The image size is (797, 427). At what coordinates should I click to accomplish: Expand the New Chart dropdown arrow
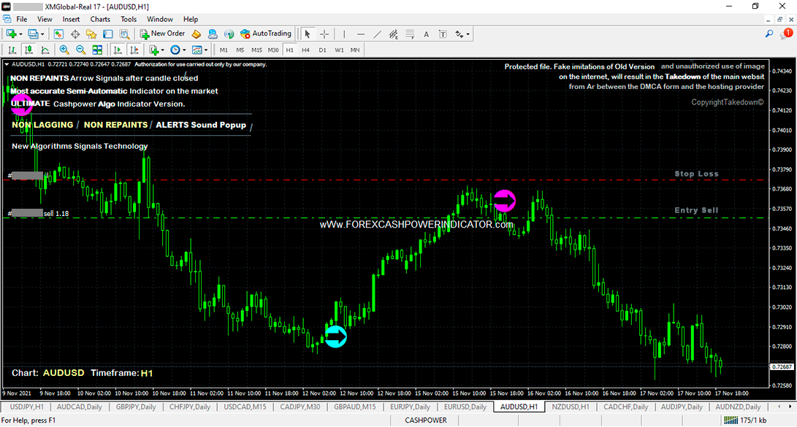click(x=20, y=34)
